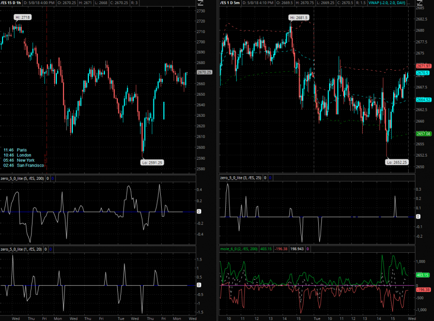Click the green 2657.08 VWAP lower band tag

424,133
